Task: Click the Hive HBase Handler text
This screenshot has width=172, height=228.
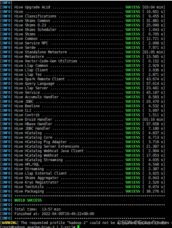Action: (x=33, y=124)
